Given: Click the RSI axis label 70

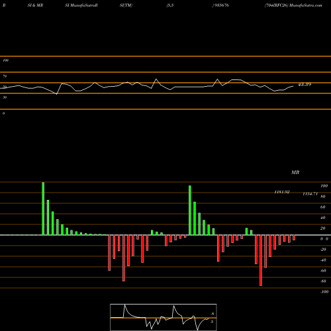Looking at the screenshot, I should click(x=5, y=76).
